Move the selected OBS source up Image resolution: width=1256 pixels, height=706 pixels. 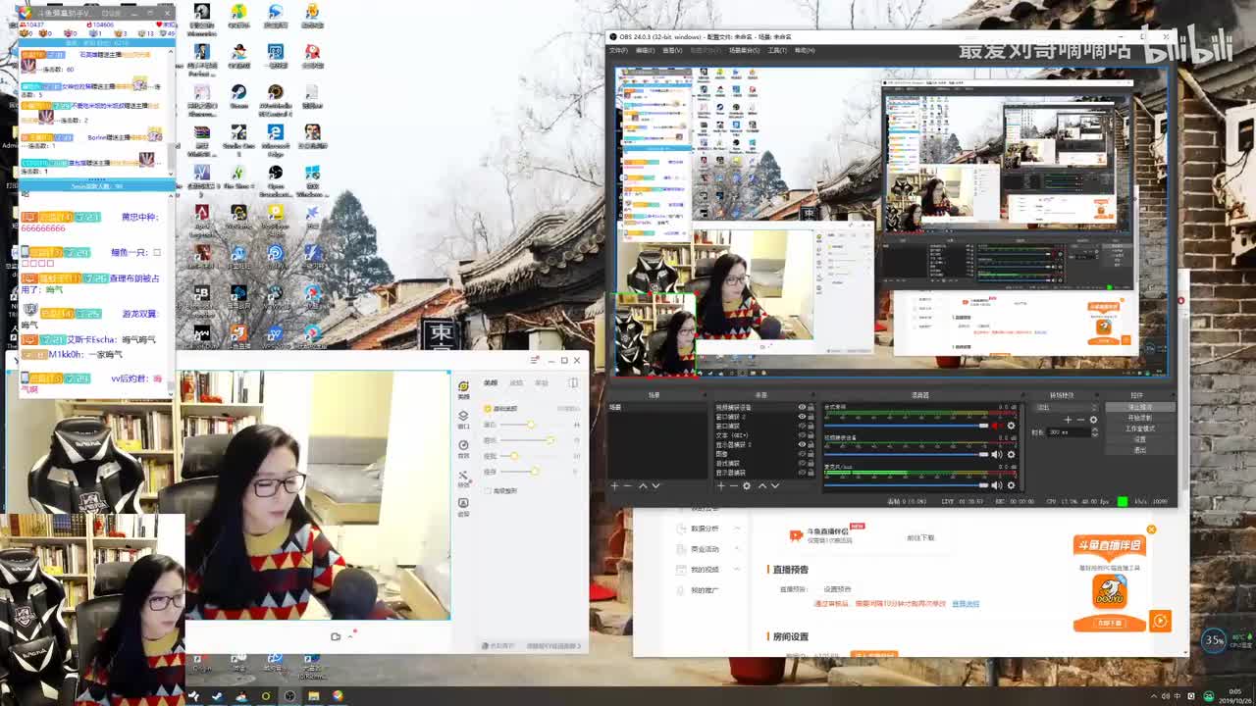(x=761, y=485)
